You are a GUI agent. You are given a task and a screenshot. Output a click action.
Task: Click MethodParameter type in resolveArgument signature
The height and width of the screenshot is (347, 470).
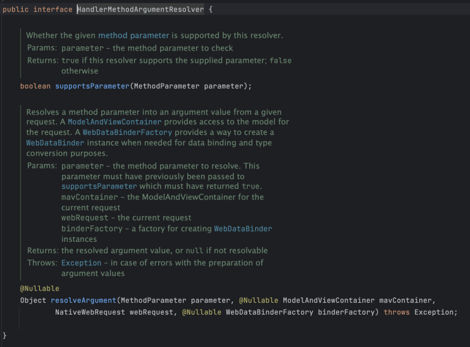[154, 301]
